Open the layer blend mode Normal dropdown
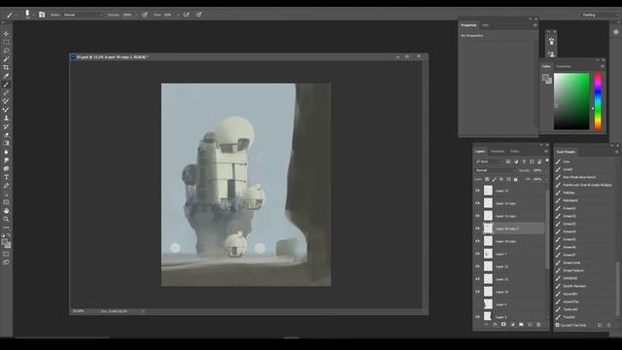Screen dimensions: 622x350 (x=495, y=170)
